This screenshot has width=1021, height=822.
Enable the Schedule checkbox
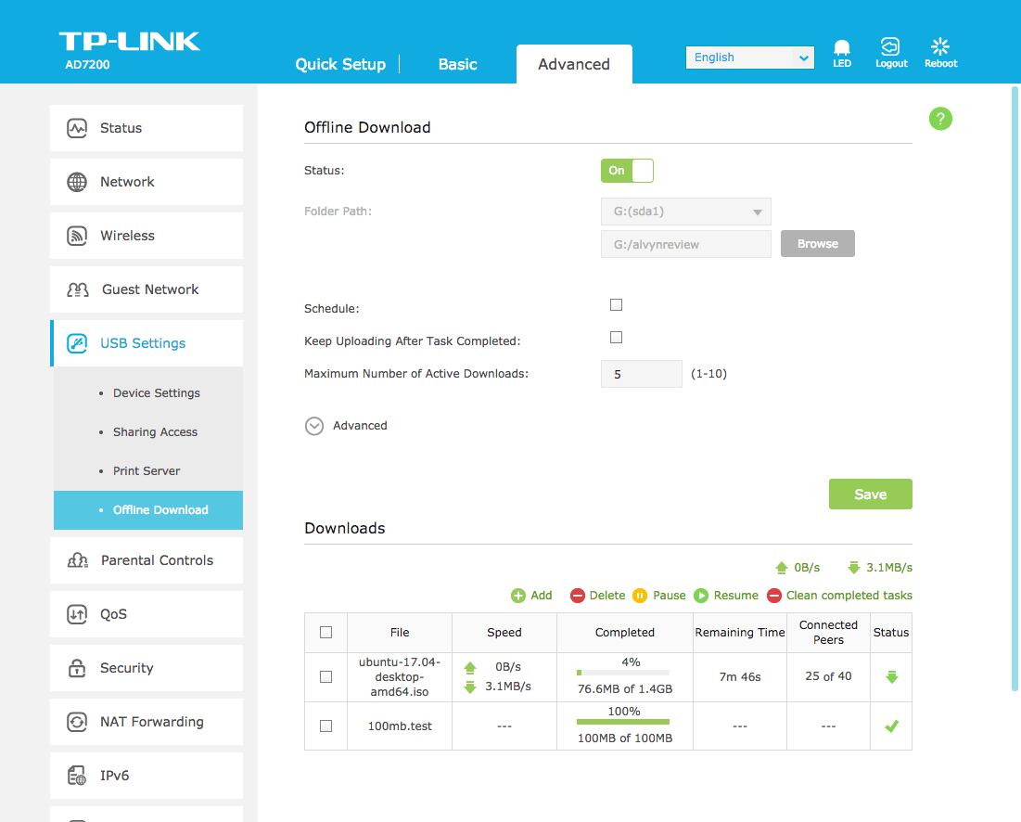pos(617,305)
